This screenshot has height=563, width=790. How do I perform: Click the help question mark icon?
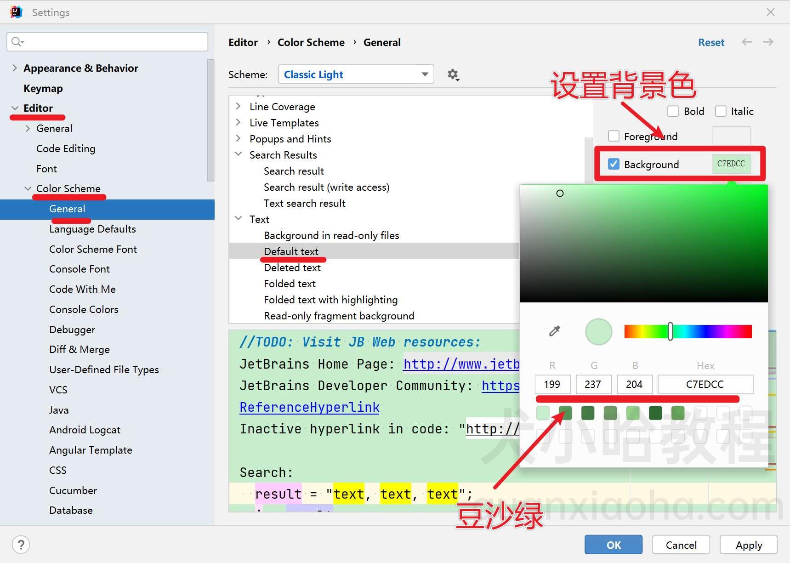pyautogui.click(x=21, y=545)
